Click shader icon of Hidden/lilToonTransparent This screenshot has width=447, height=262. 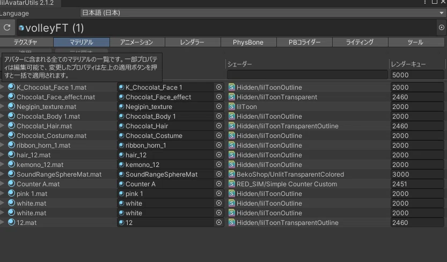(x=231, y=97)
